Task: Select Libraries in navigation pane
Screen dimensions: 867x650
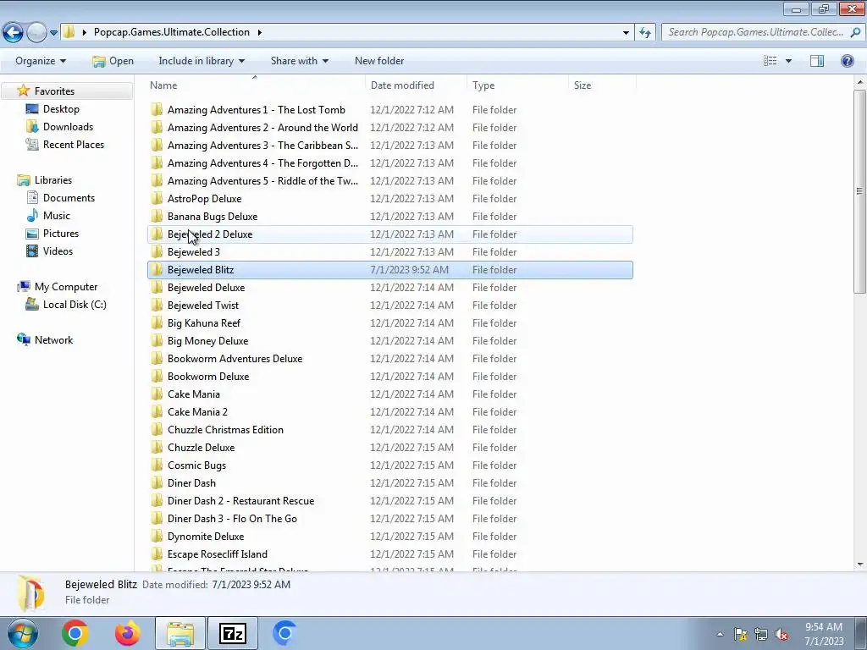Action: click(x=53, y=180)
